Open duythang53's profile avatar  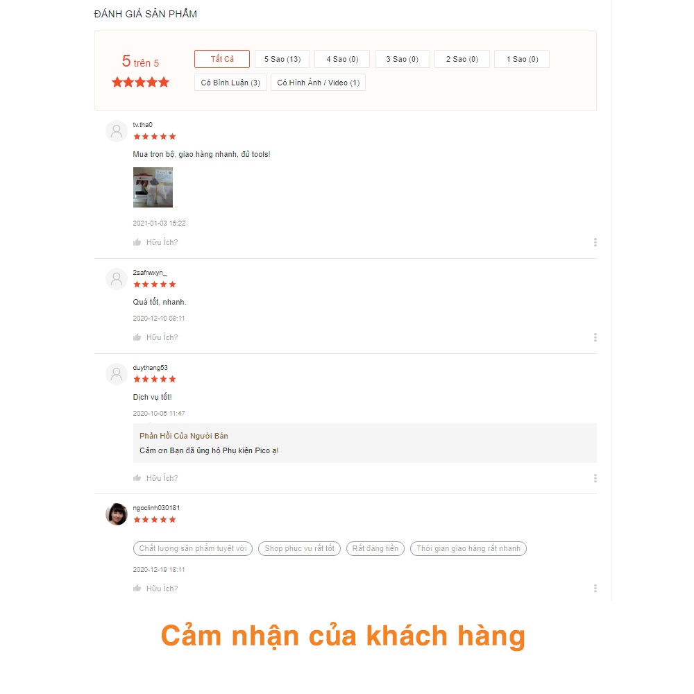117,374
